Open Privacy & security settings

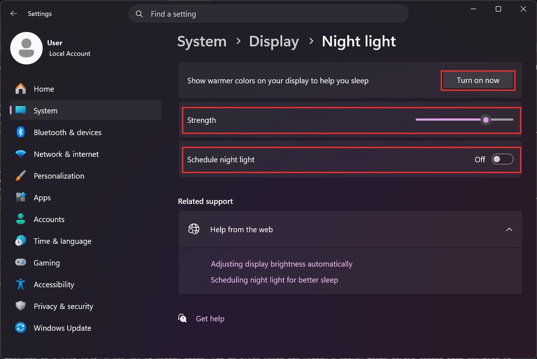point(86,306)
